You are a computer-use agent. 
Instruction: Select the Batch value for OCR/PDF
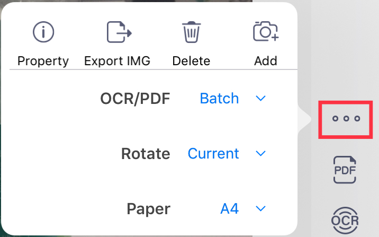pyautogui.click(x=219, y=99)
